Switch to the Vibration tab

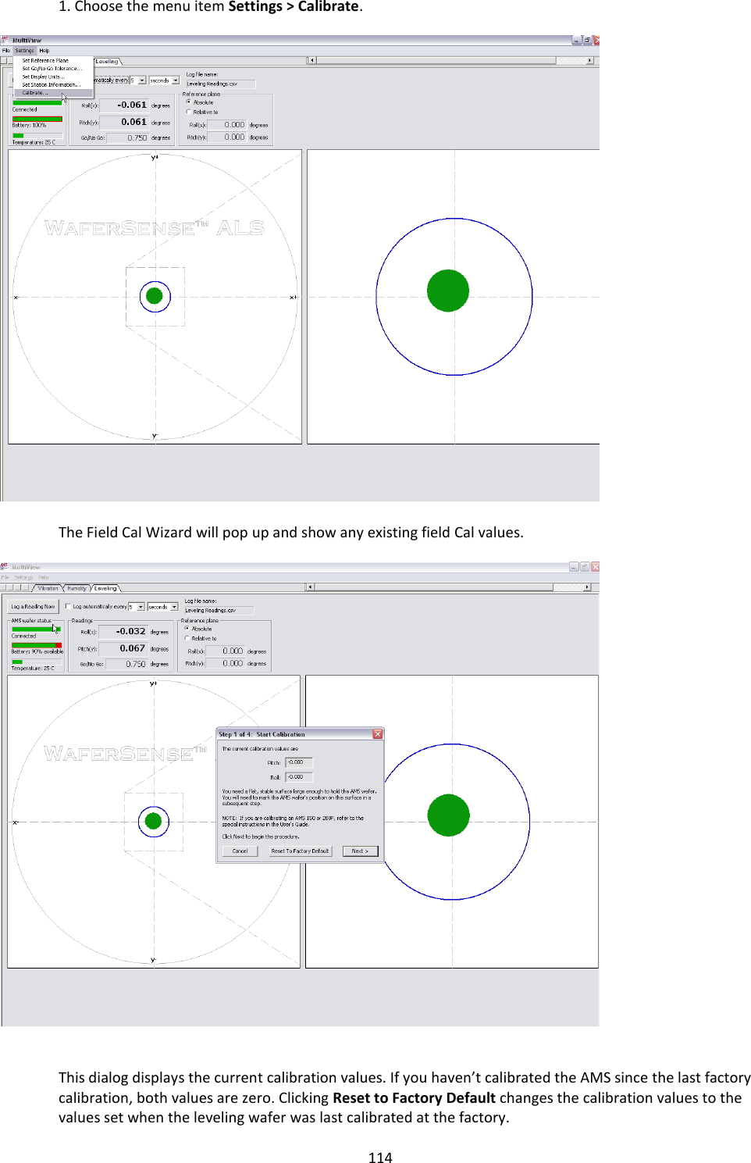click(x=47, y=588)
